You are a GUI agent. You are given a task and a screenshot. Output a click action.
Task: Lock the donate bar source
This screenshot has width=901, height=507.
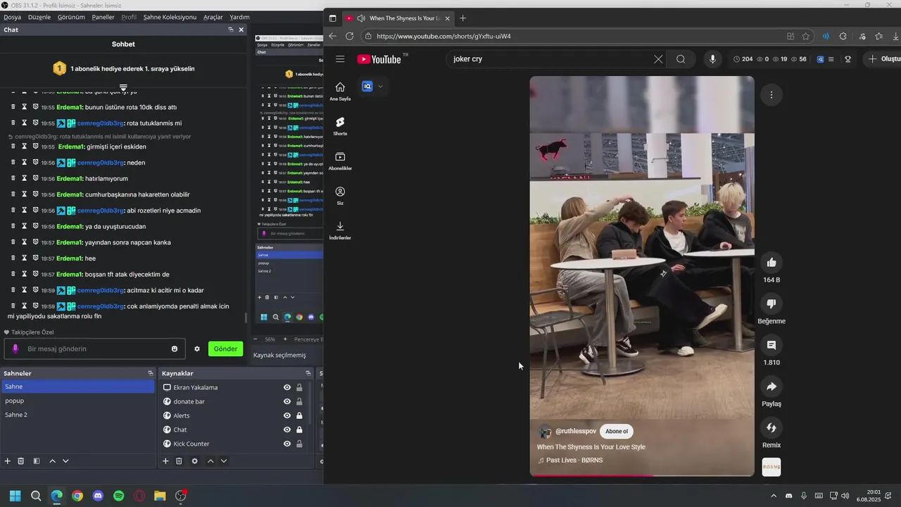pyautogui.click(x=299, y=401)
